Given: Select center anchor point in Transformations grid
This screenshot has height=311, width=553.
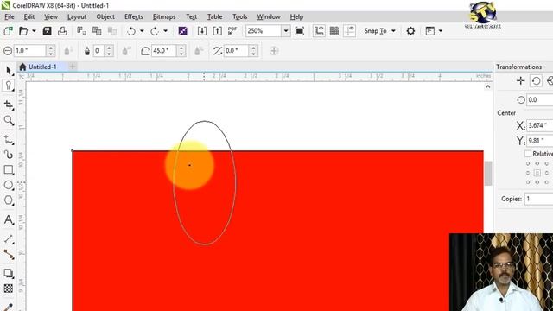Looking at the screenshot, I should pyautogui.click(x=537, y=173).
